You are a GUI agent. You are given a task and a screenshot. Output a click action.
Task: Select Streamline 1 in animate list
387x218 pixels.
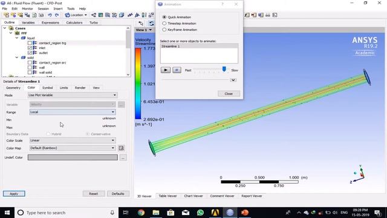tap(199, 46)
